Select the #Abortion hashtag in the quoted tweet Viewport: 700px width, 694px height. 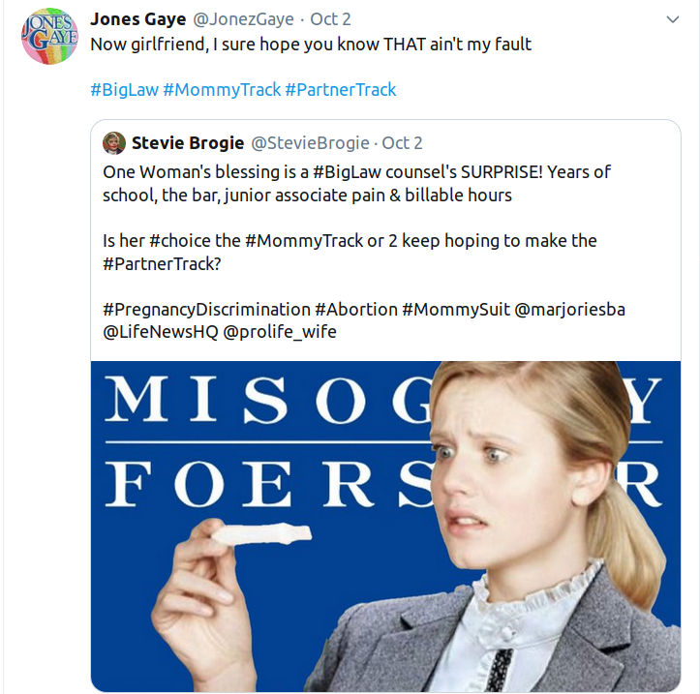[x=356, y=310]
